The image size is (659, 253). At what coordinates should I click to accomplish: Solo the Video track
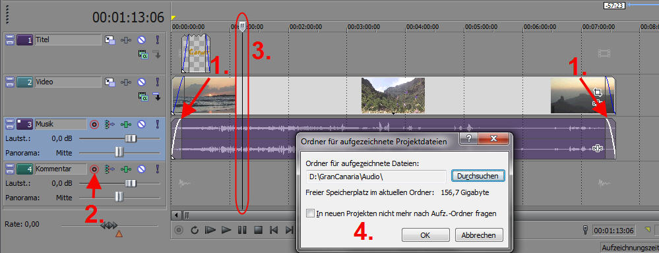158,82
